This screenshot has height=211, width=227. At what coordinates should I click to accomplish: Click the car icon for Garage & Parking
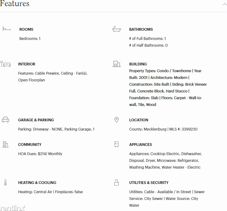click(x=6, y=120)
